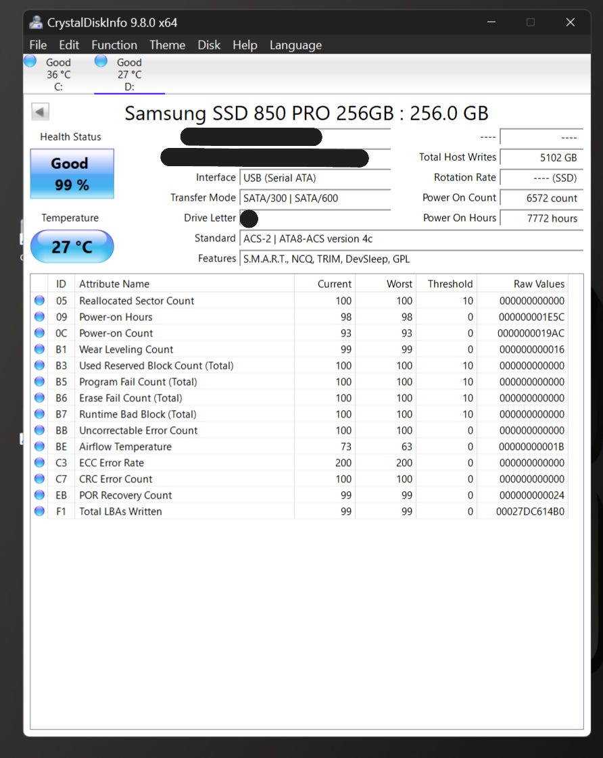The image size is (603, 758).
Task: Click the Rotation Rate value ---- (SSD)
Action: pos(541,178)
